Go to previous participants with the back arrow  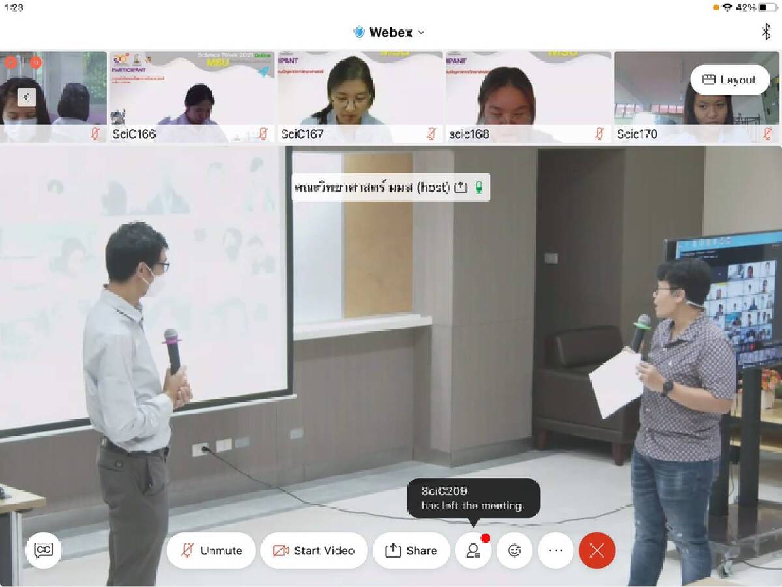tap(26, 97)
